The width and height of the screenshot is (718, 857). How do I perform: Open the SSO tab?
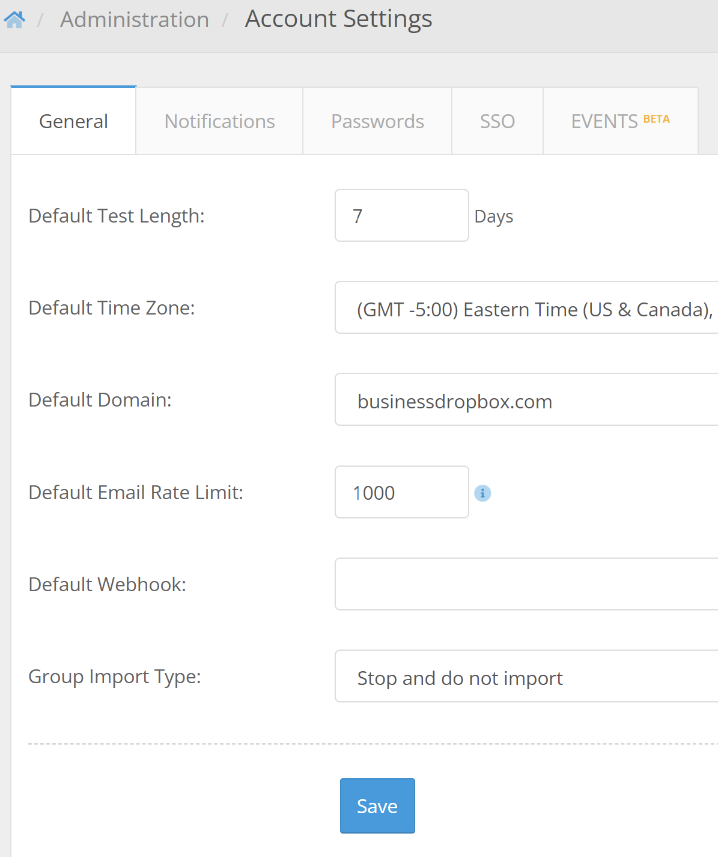coord(497,121)
